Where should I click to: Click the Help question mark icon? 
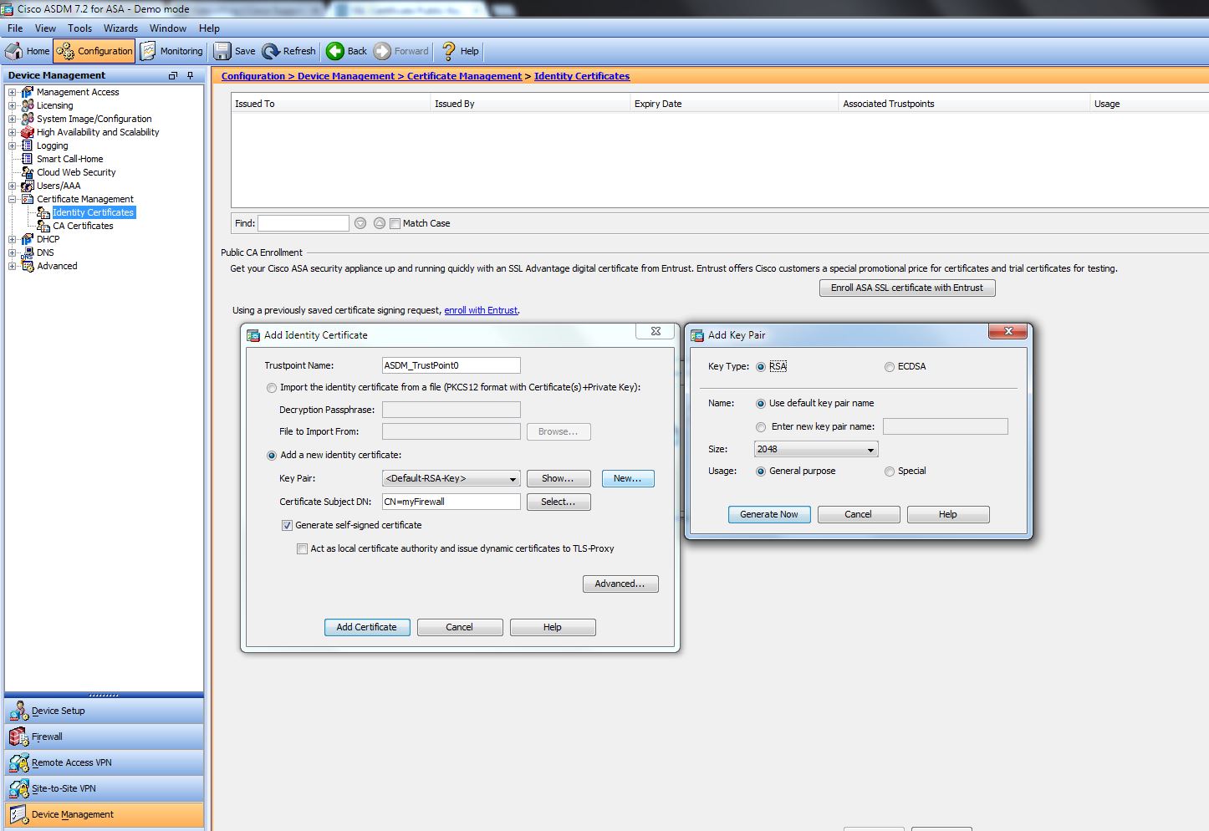point(449,51)
